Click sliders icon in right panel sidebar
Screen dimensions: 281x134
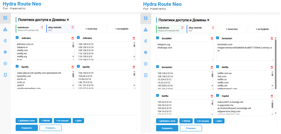(x=146, y=41)
